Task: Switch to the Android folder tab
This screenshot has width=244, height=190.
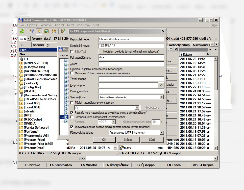Action: 38,45
